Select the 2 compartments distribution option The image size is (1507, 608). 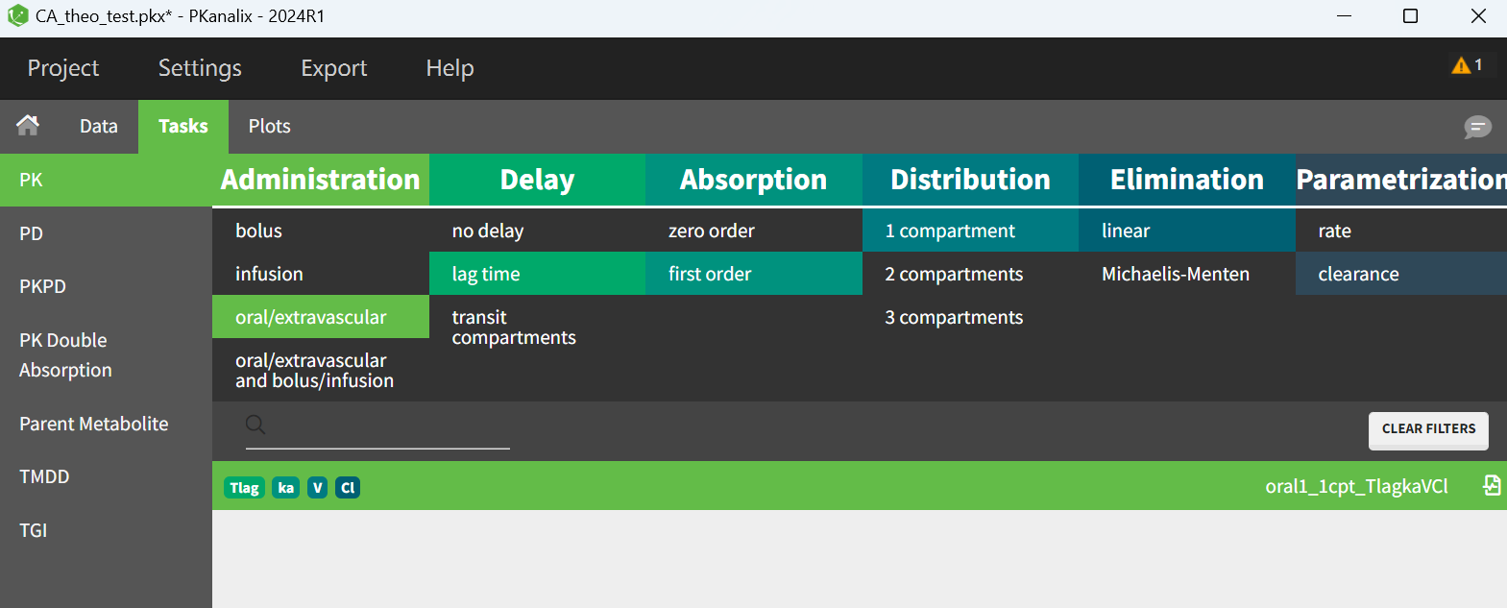[x=953, y=274]
